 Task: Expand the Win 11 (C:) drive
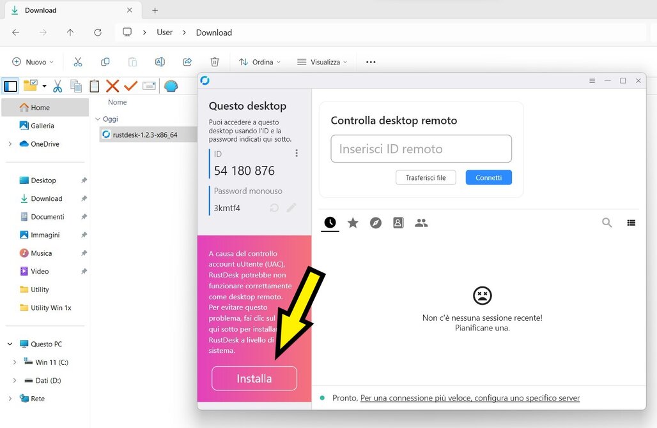click(x=15, y=362)
